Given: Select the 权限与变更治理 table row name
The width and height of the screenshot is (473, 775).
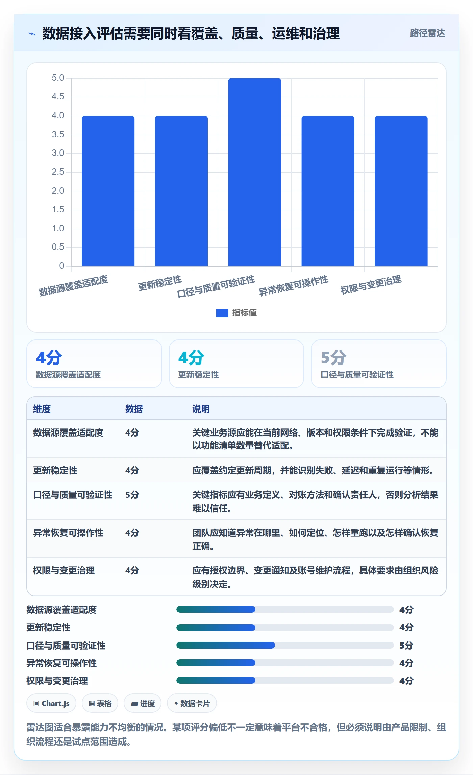Looking at the screenshot, I should 64,570.
